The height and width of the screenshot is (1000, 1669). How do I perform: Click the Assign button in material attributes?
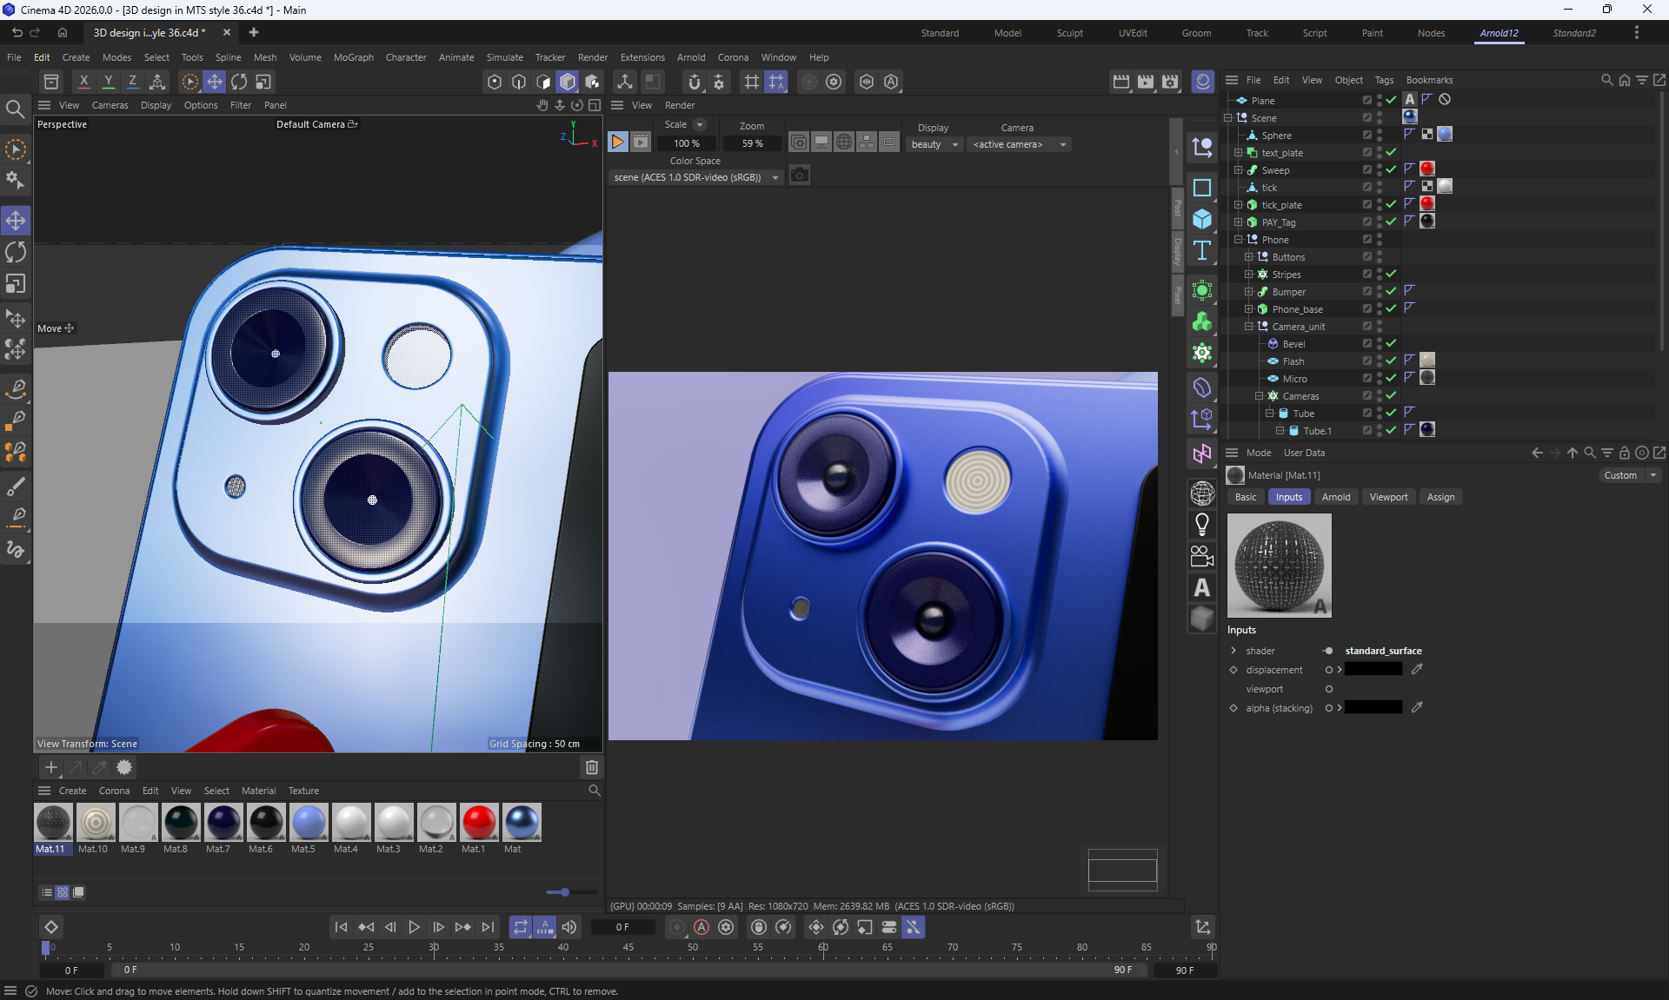1440,497
